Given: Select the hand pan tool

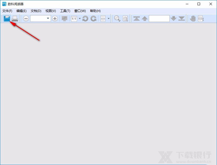Looking at the screenshot, I should point(193,18).
